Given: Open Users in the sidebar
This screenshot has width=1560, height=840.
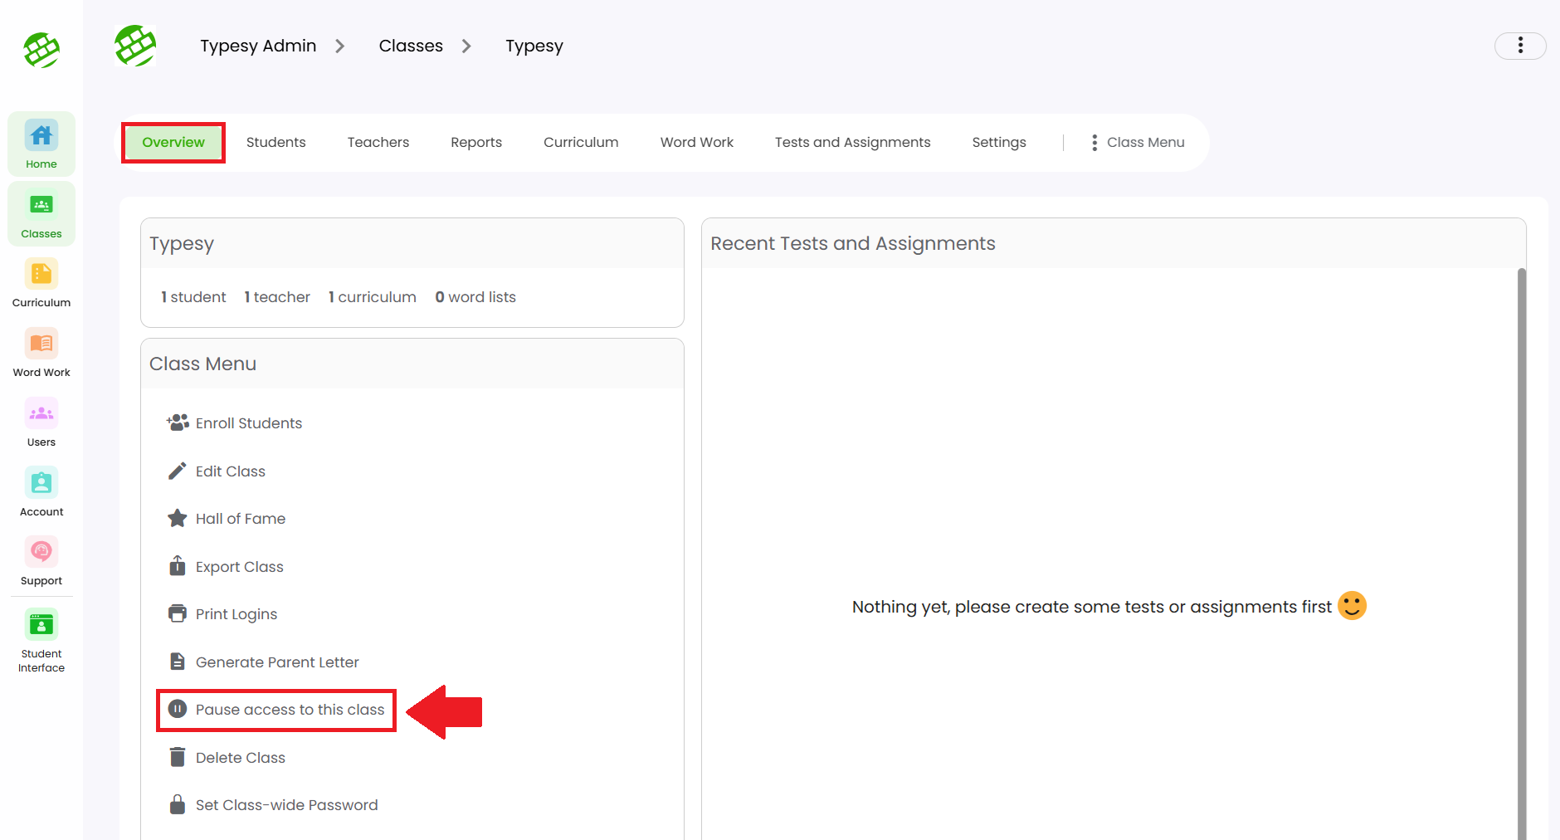Looking at the screenshot, I should point(41,422).
